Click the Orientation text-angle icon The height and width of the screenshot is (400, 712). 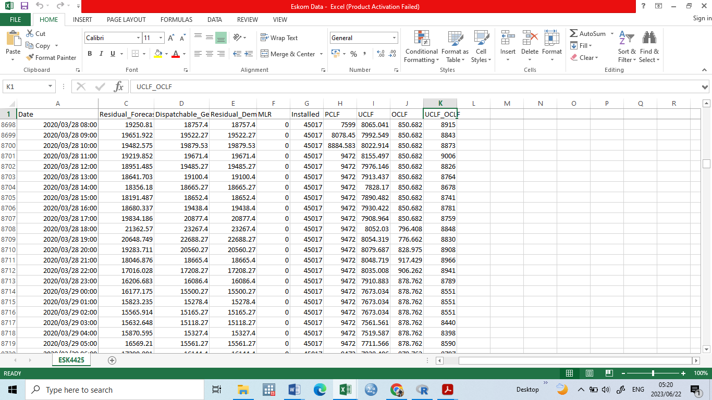[x=237, y=37]
